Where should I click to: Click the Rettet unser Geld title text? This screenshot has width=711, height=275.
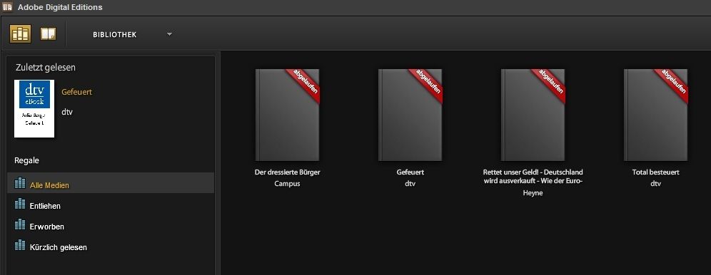coord(533,177)
